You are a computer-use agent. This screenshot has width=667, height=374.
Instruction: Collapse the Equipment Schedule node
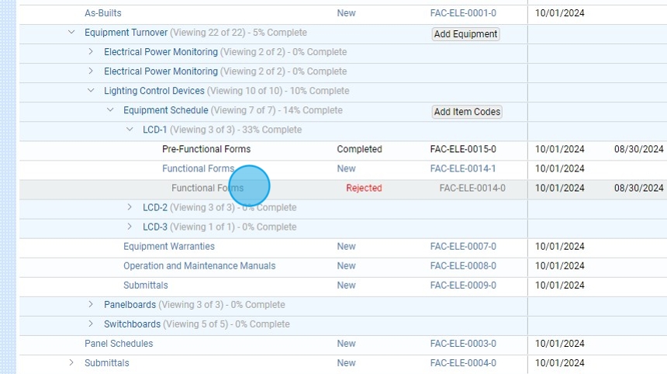pyautogui.click(x=110, y=110)
